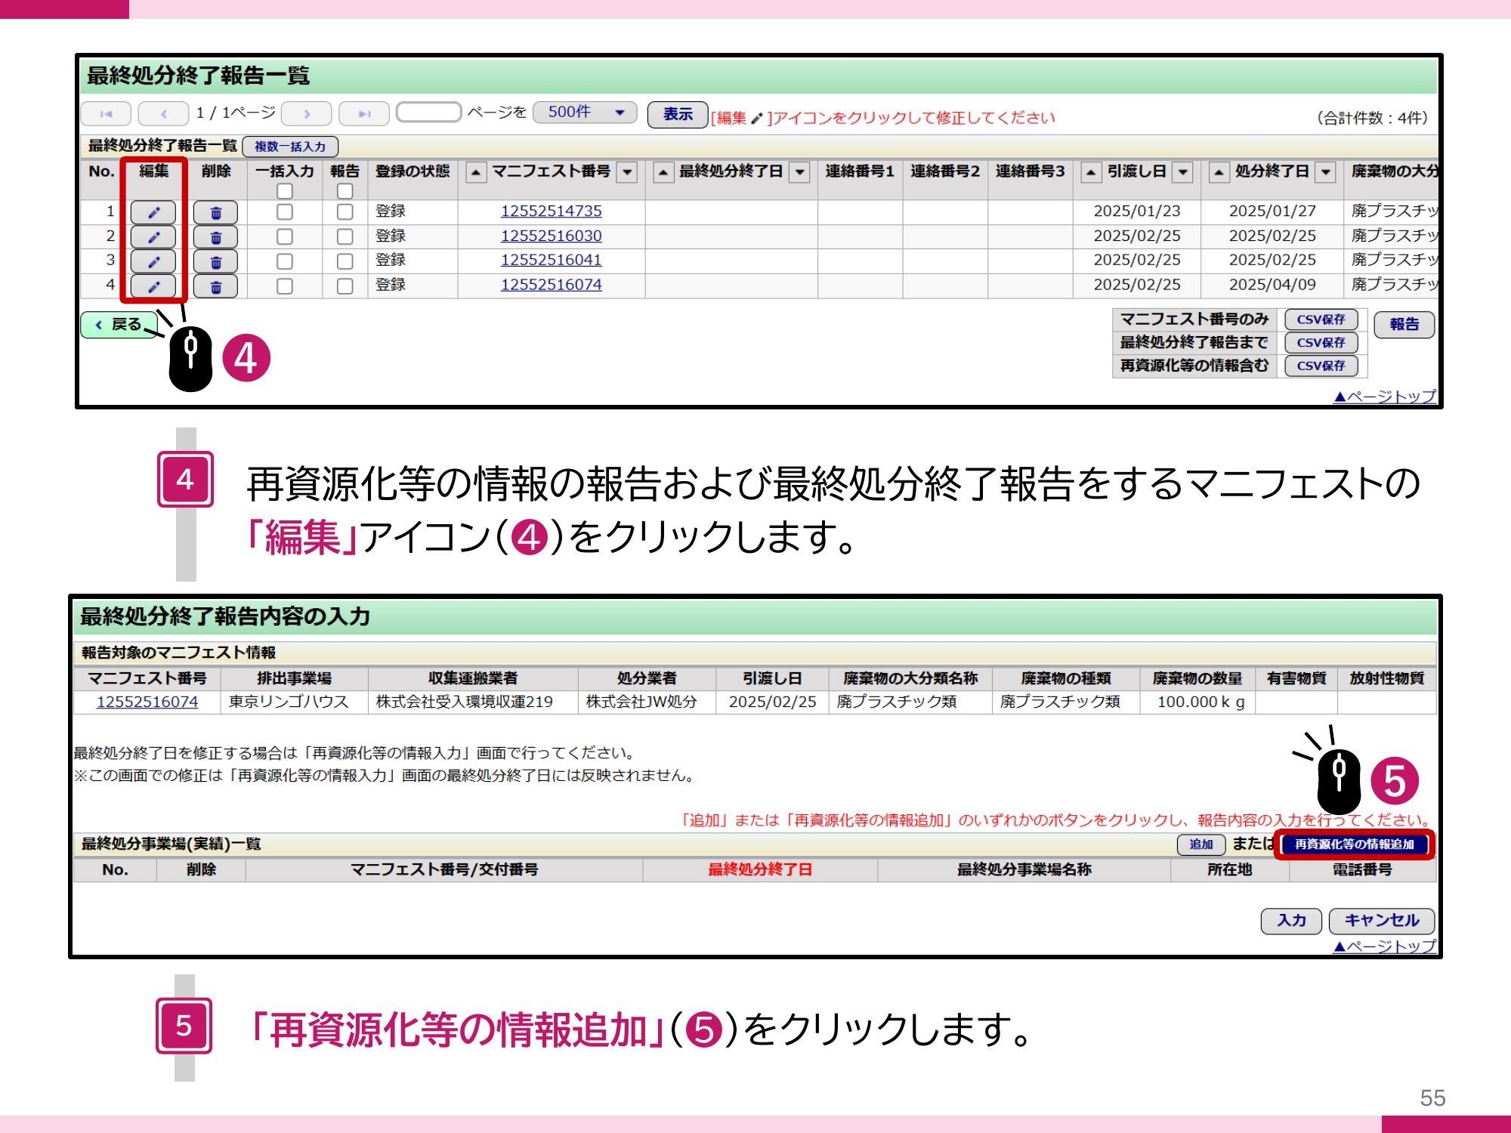This screenshot has height=1133, width=1511.
Task: Sort マニフェスト番号 descending arrow
Action: 628,172
